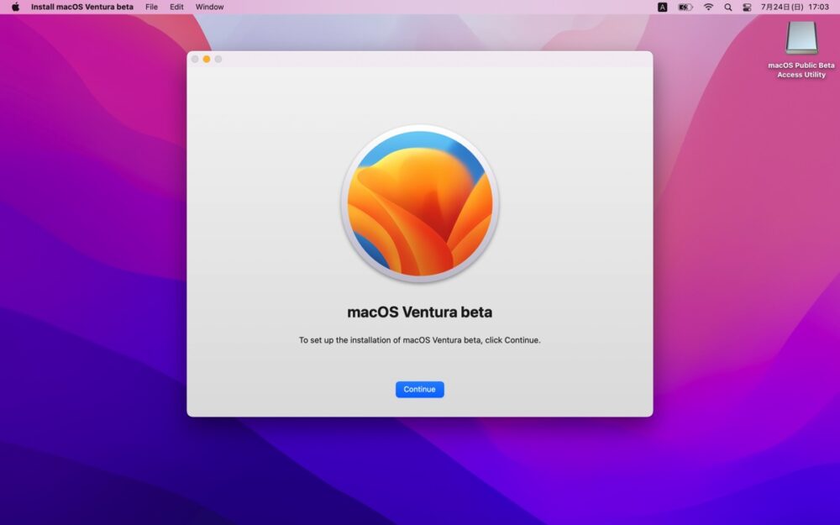Open Control Center from menu bar
This screenshot has width=840, height=525.
pos(747,7)
